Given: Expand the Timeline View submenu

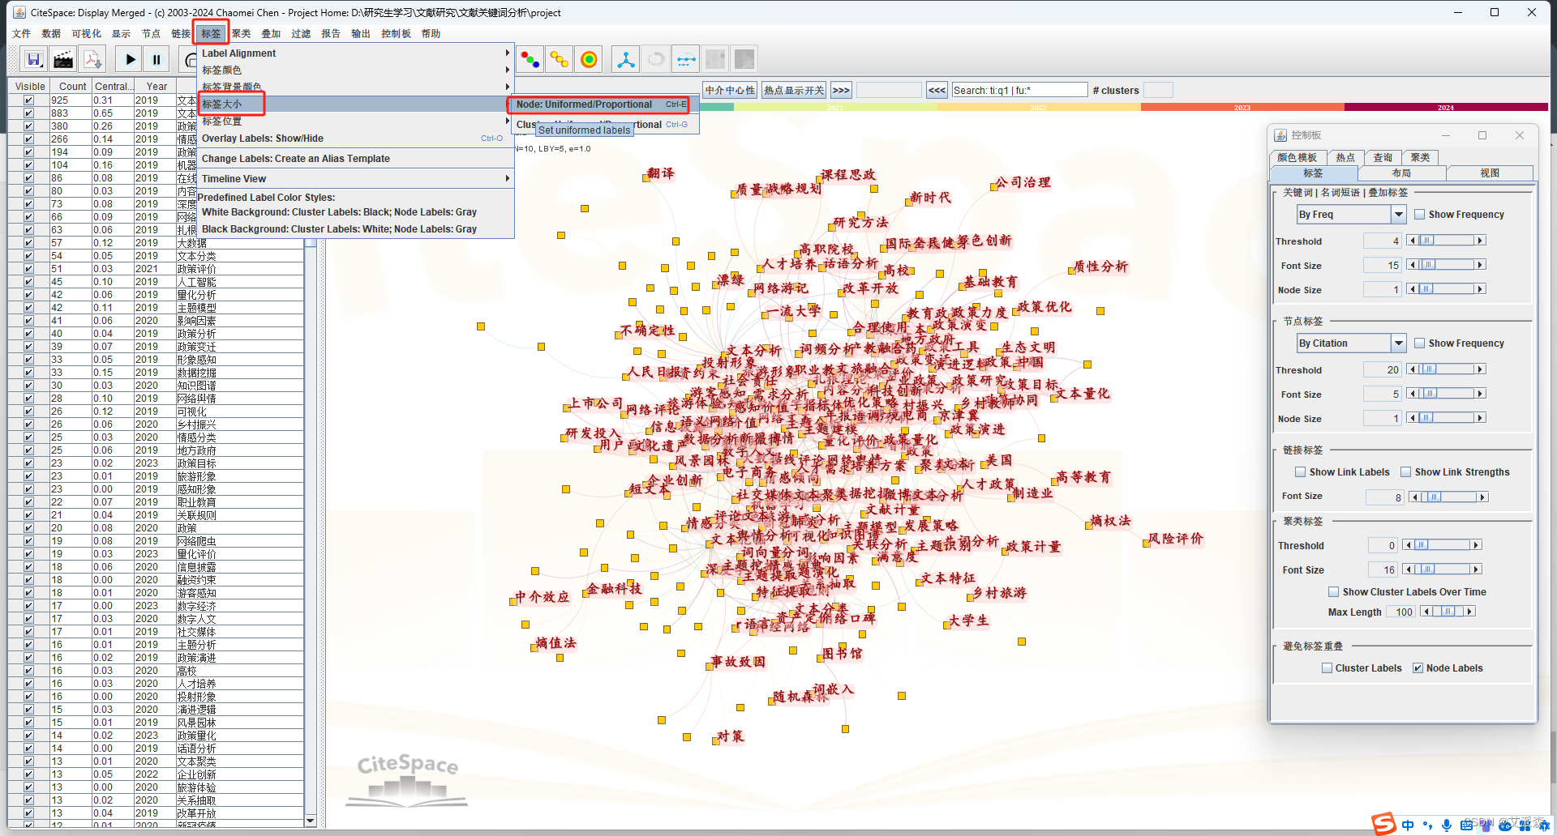Looking at the screenshot, I should [x=355, y=179].
